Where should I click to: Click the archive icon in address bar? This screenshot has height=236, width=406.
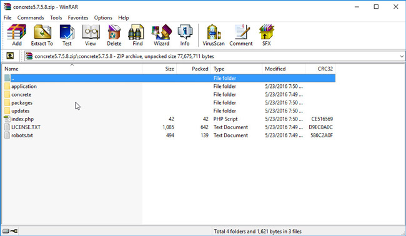coord(29,56)
